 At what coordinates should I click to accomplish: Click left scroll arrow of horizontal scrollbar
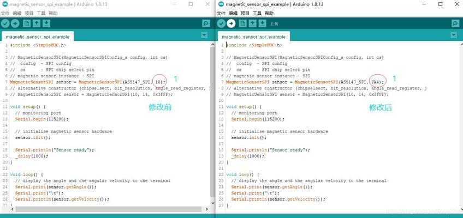pyautogui.click(x=13, y=209)
